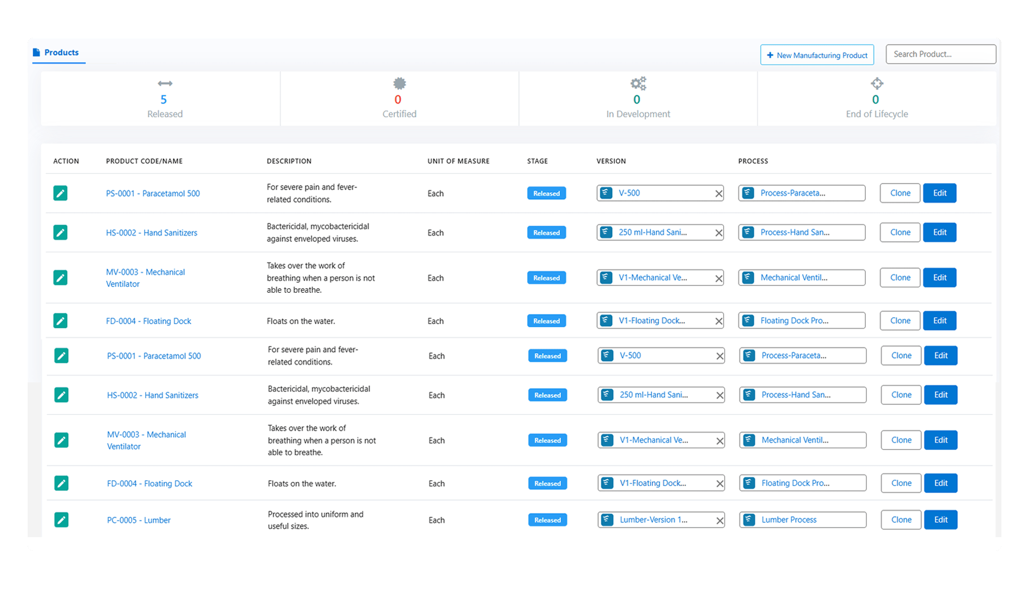Click the blue icon inside the Lumber Process field

(749, 520)
